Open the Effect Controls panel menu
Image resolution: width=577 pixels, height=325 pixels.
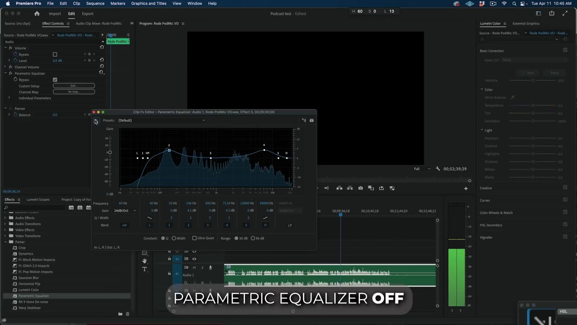click(x=68, y=23)
